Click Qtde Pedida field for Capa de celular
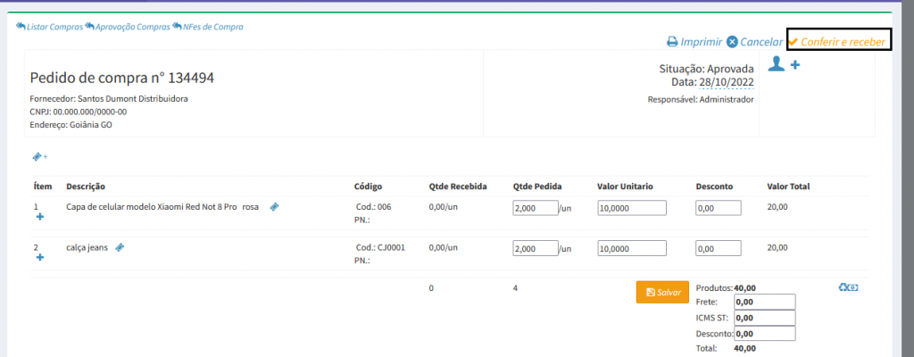The height and width of the screenshot is (357, 914). [x=535, y=208]
